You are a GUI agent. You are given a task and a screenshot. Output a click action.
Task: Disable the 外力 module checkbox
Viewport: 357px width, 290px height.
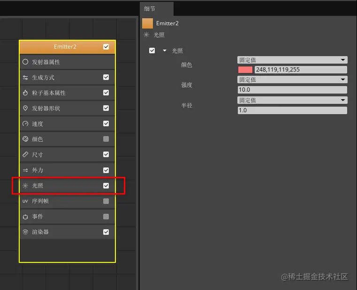tap(106, 170)
